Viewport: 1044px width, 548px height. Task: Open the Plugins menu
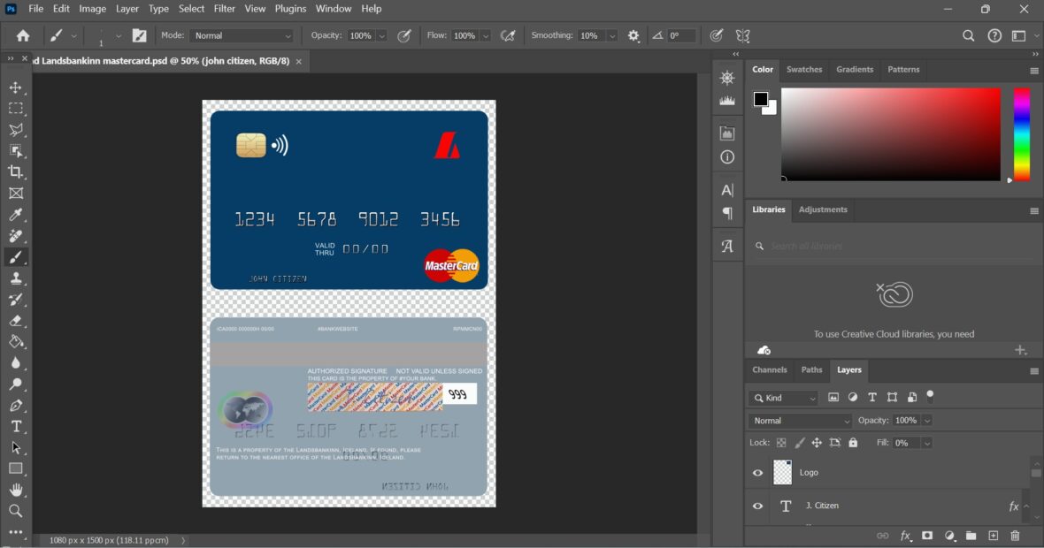pyautogui.click(x=290, y=9)
